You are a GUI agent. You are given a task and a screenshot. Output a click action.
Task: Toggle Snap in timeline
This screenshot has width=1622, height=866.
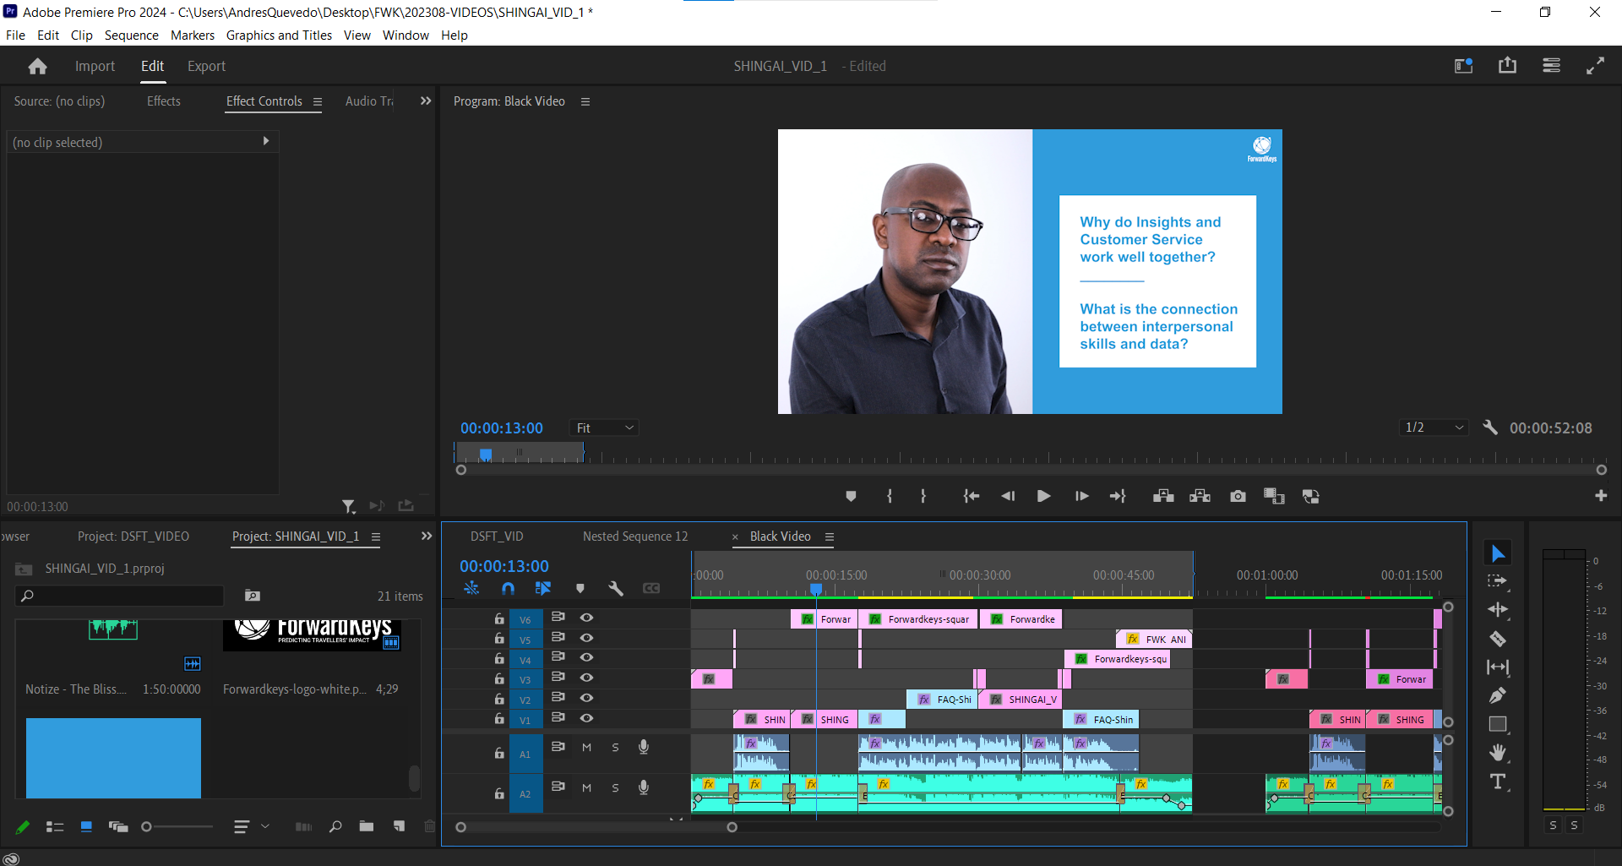(508, 588)
